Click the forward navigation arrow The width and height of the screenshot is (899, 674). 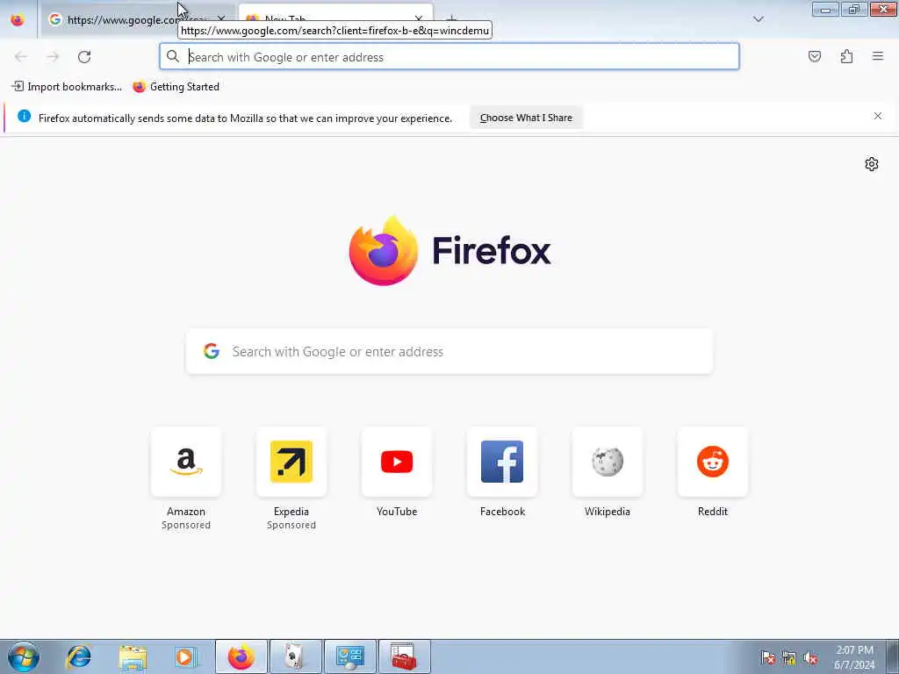53,57
